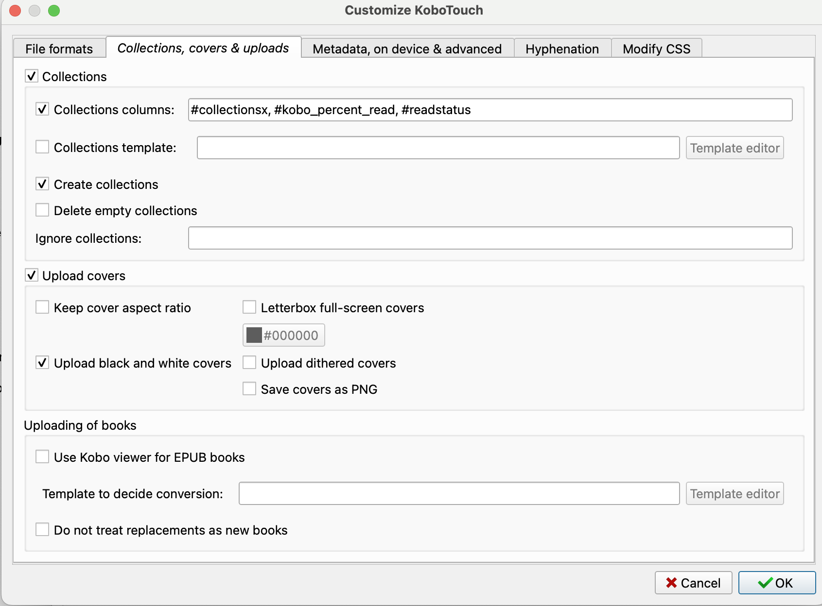The height and width of the screenshot is (606, 822).
Task: Uncheck the Collections group checkbox
Action: [32, 76]
